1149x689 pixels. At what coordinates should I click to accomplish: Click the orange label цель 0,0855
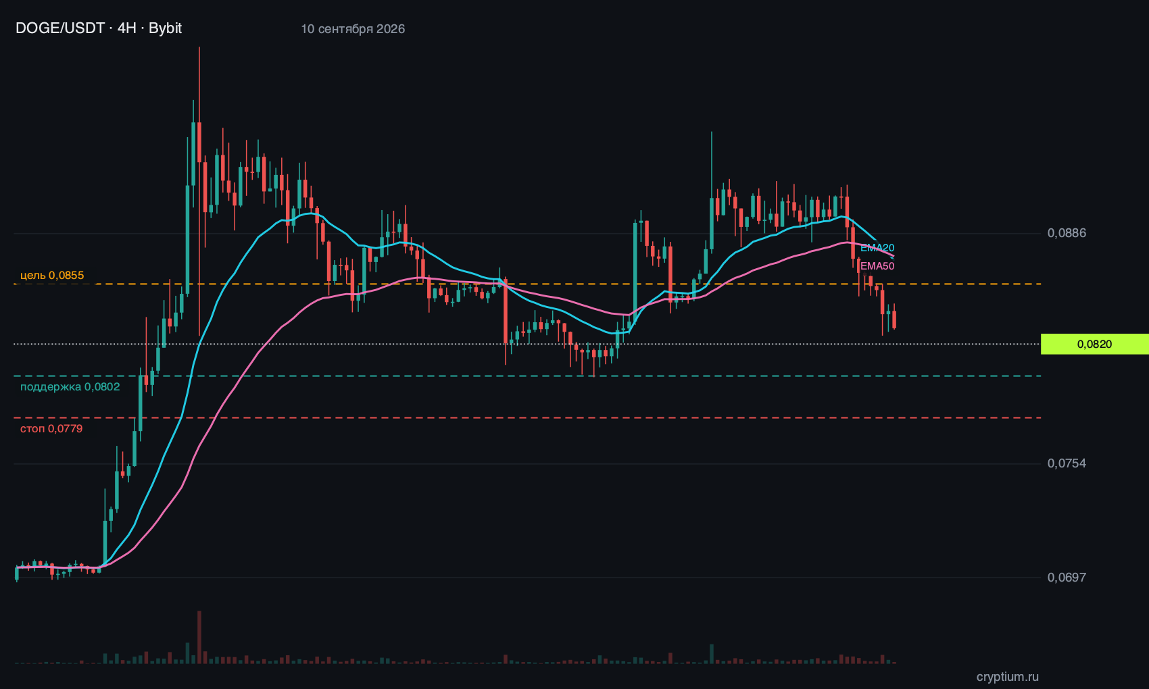coord(52,275)
